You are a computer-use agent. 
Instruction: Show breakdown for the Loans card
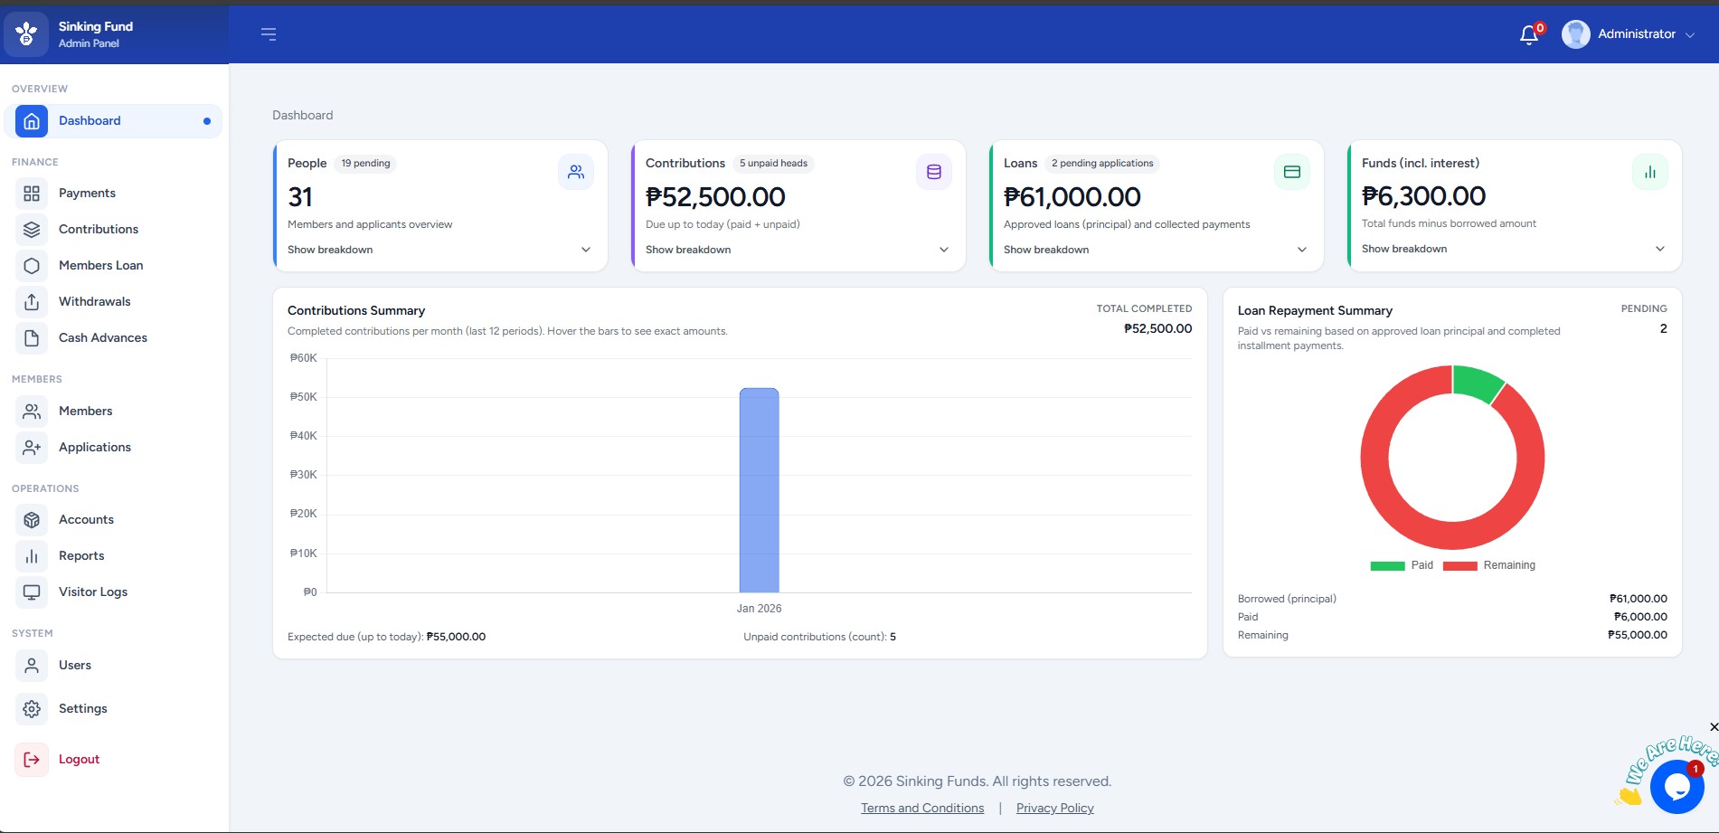(1155, 250)
